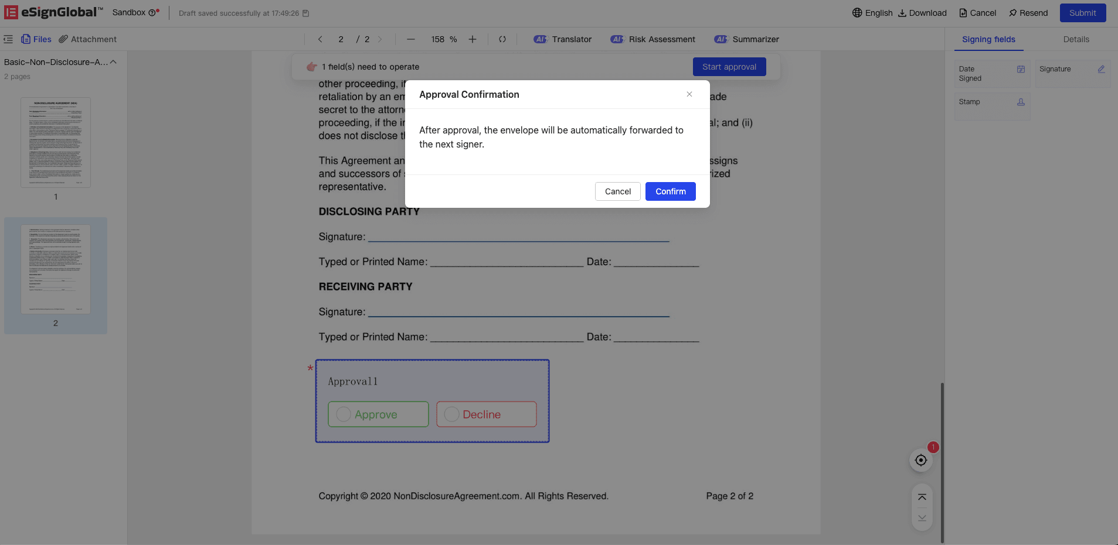Close the Approval Confirmation dialog with X

tap(689, 94)
